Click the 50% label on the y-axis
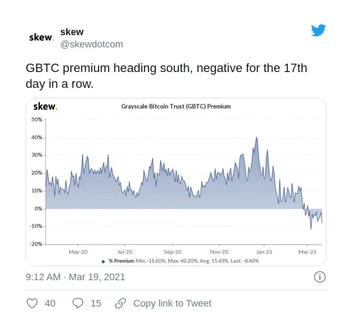Screen dimensions: 352x332 37,119
